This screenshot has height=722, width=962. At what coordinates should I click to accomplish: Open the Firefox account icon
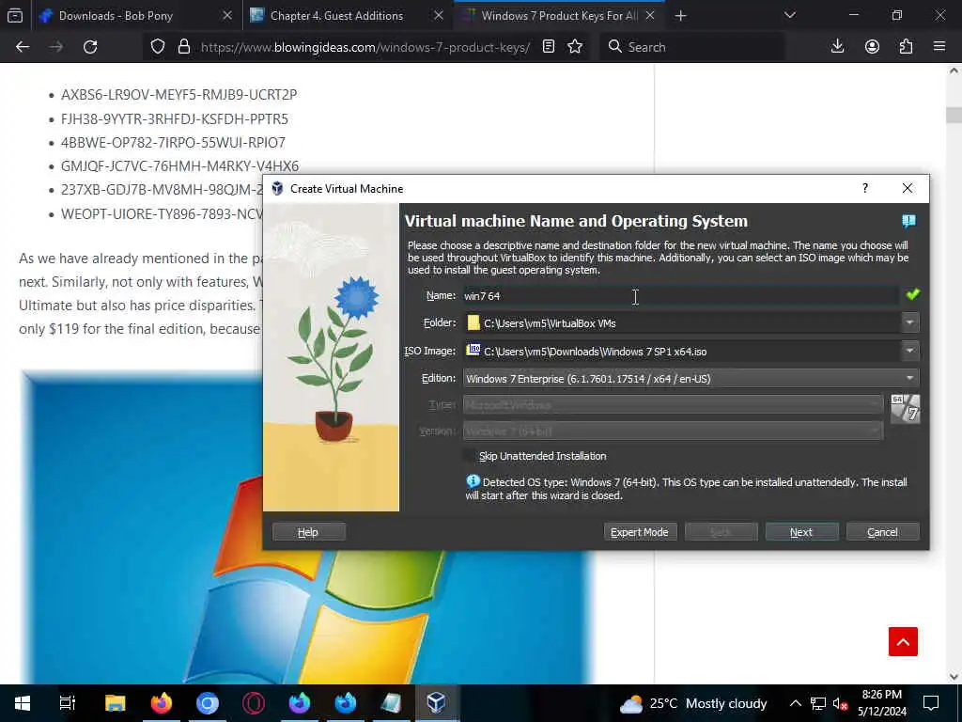(872, 47)
